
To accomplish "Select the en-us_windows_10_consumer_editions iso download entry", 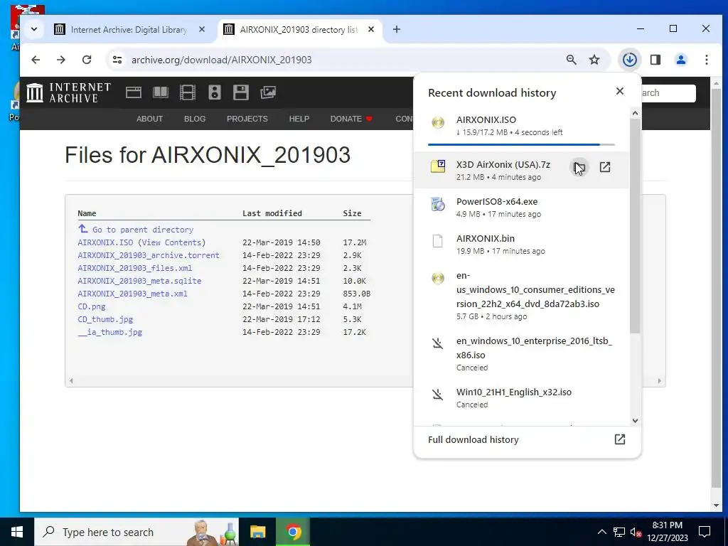I will tap(521, 295).
